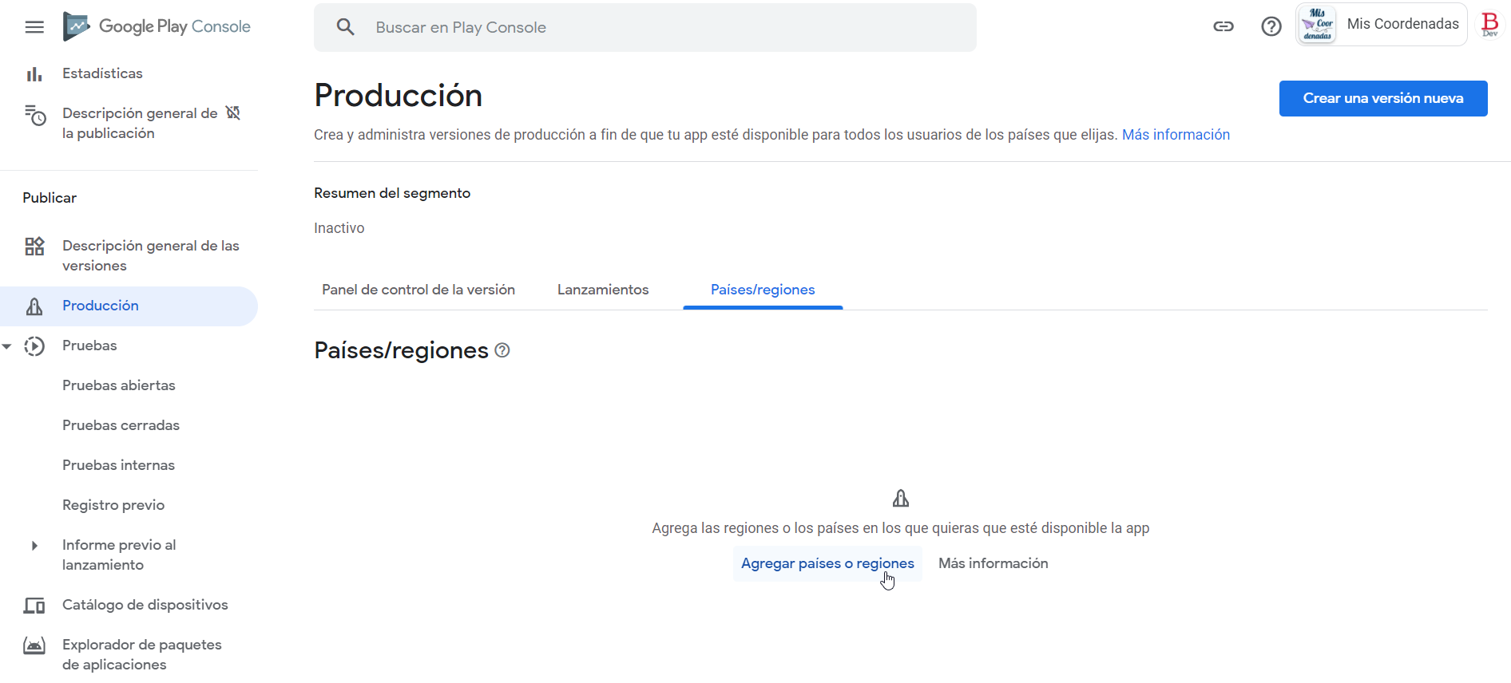Viewport: 1511px width, 683px height.
Task: Click Agregar países o regiones button
Action: point(827,563)
